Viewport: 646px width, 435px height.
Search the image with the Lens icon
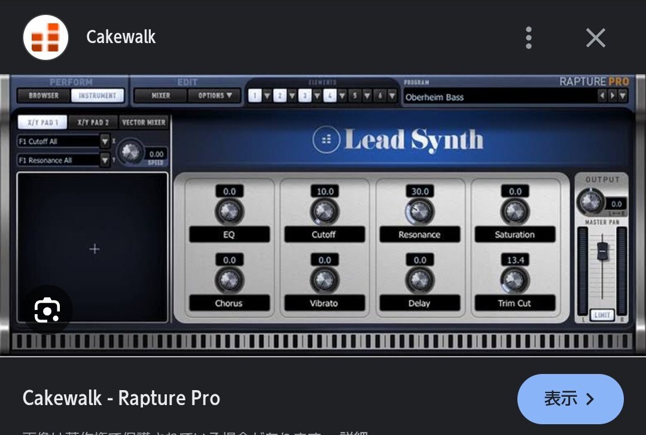click(x=47, y=310)
